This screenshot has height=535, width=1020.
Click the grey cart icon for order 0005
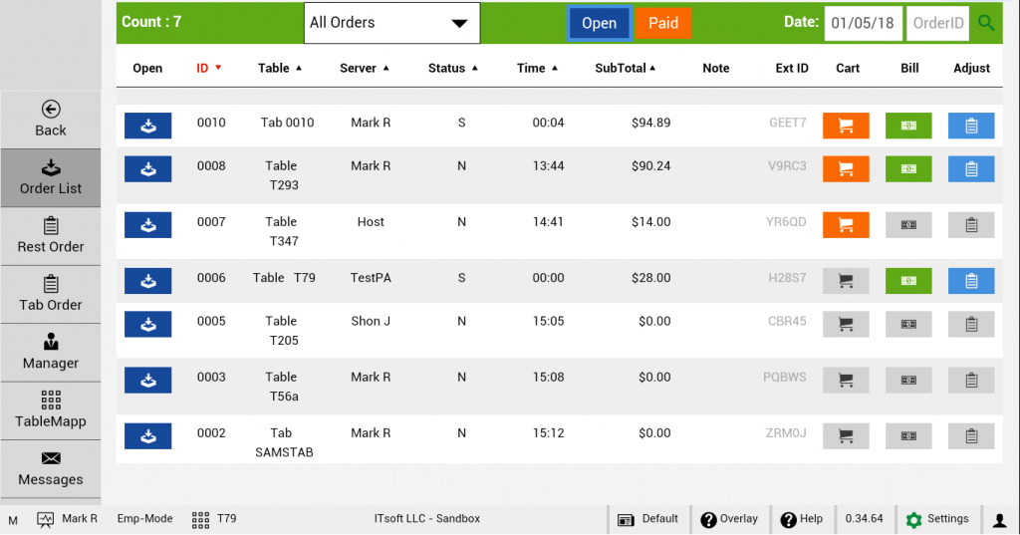[846, 324]
